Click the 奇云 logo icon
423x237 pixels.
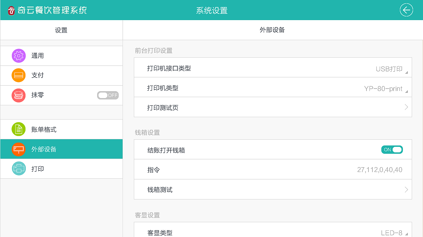(12, 11)
